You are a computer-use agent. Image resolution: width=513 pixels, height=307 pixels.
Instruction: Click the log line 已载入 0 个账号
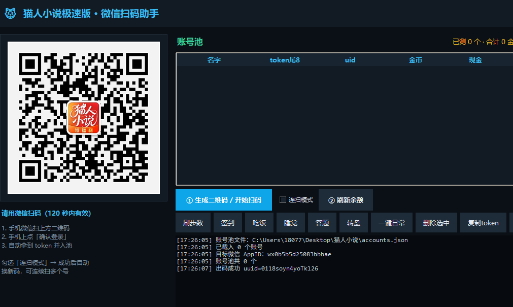[220, 247]
